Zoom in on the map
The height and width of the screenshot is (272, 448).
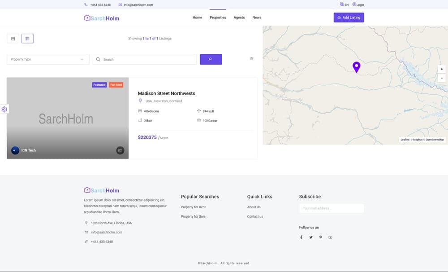442,69
